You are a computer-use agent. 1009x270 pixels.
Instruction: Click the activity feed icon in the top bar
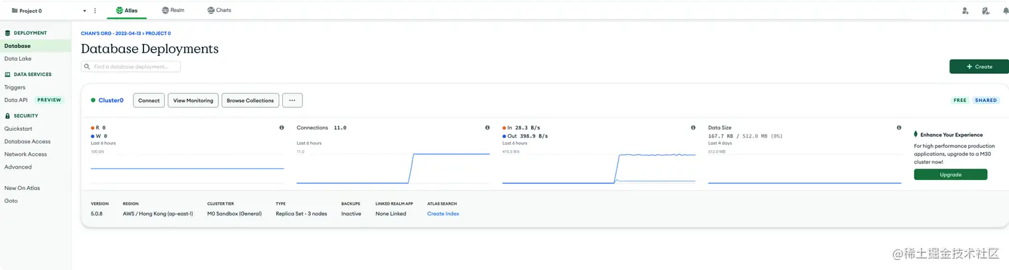[986, 11]
